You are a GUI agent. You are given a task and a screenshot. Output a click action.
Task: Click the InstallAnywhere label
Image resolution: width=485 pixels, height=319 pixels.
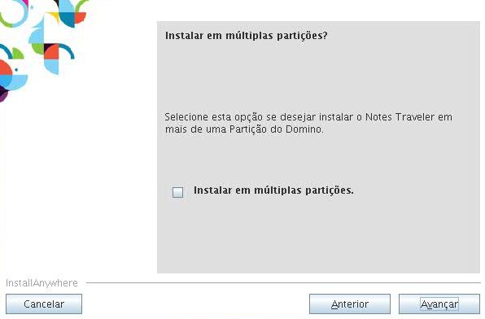point(42,283)
